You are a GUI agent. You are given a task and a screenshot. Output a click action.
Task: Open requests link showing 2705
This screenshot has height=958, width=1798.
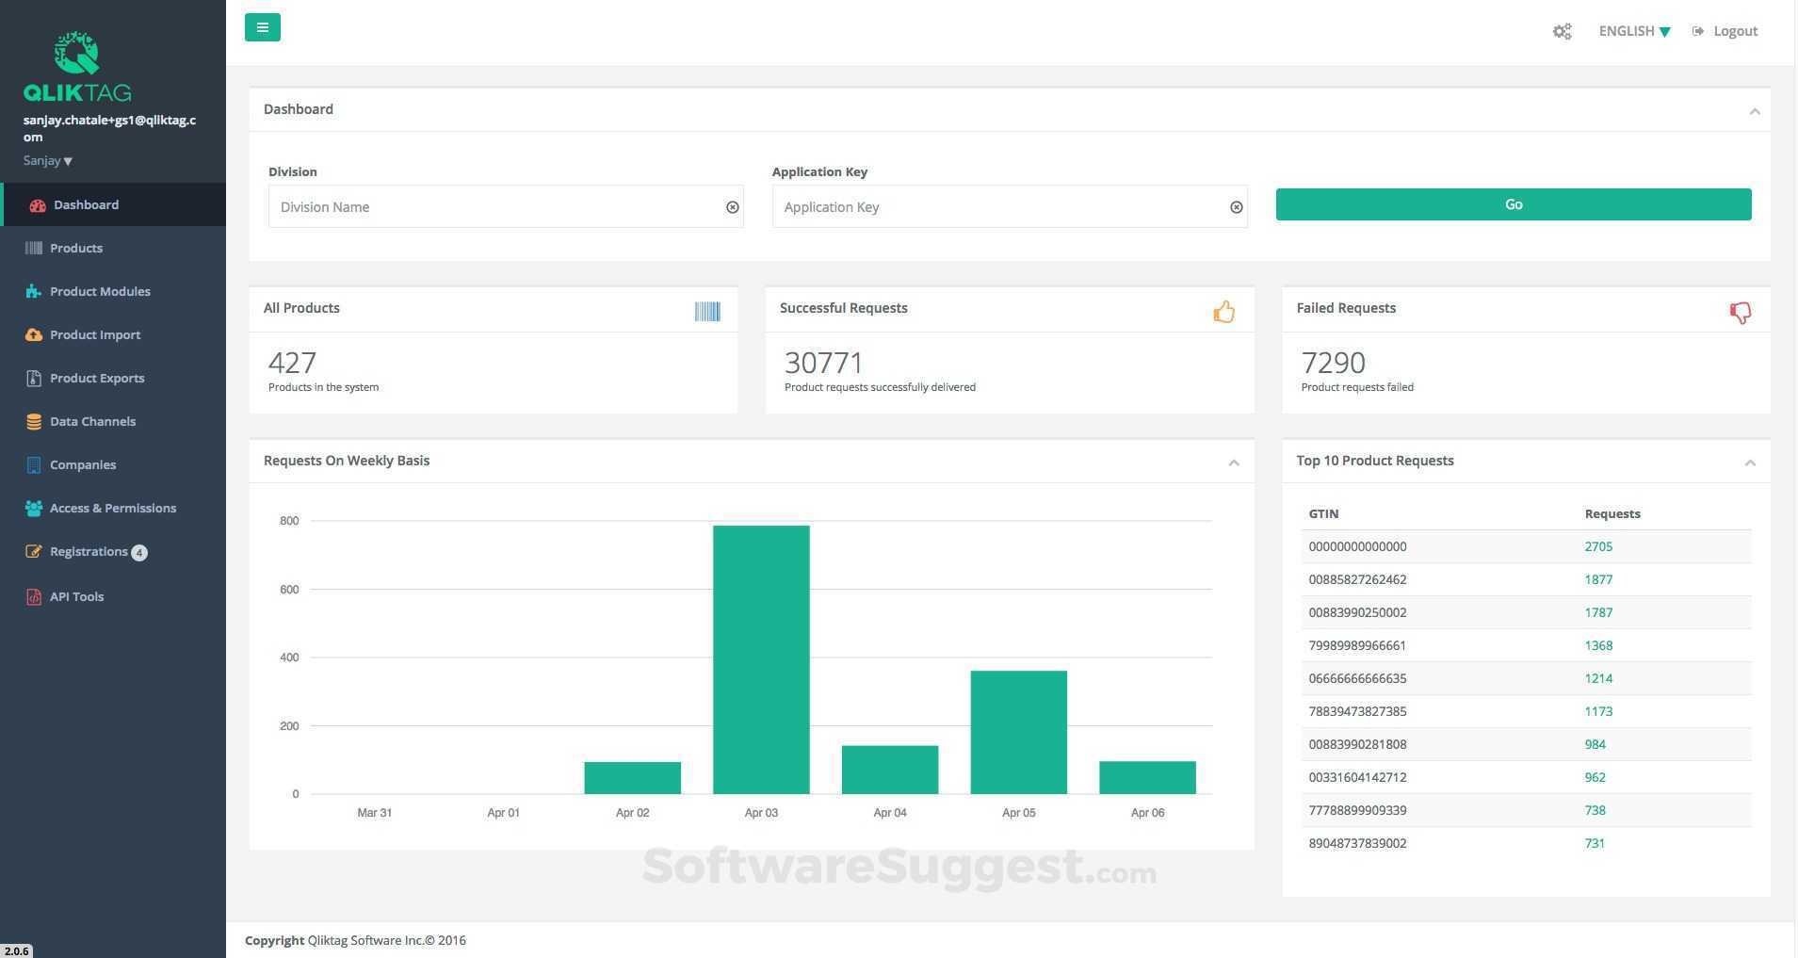coord(1597,546)
